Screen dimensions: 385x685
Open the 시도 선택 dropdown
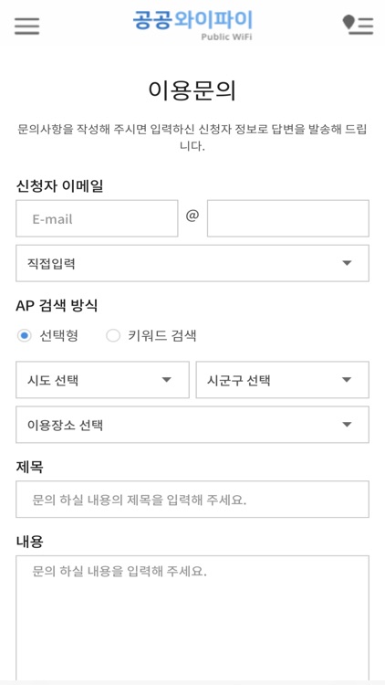pos(102,380)
